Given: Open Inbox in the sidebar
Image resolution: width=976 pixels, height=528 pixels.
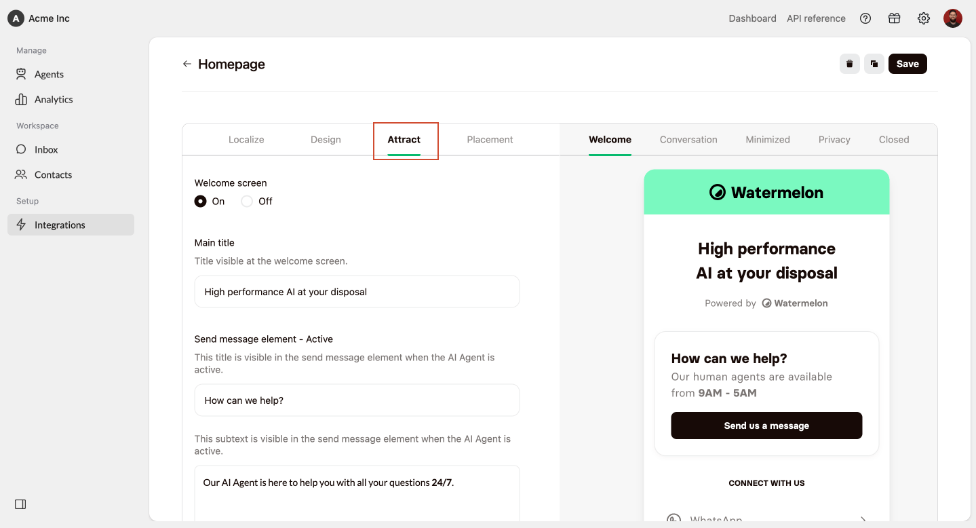Looking at the screenshot, I should point(71,149).
